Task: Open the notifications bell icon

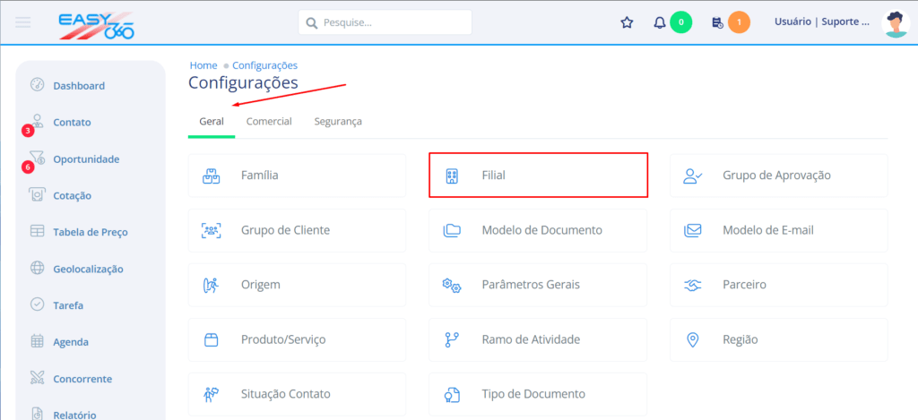Action: point(660,22)
